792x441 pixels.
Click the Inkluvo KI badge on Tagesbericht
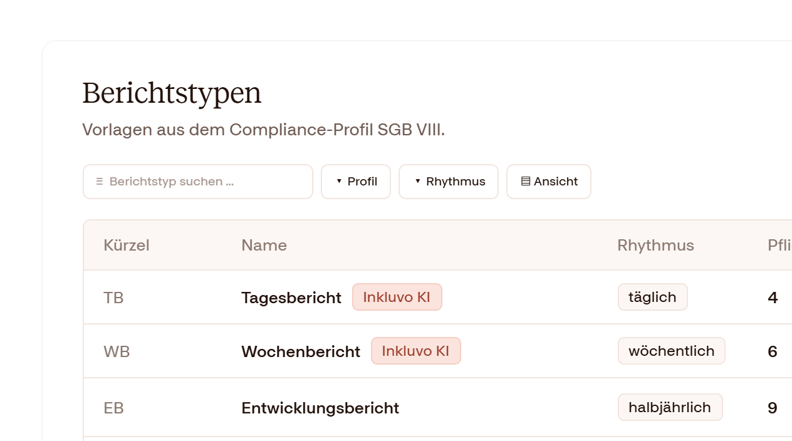(397, 297)
